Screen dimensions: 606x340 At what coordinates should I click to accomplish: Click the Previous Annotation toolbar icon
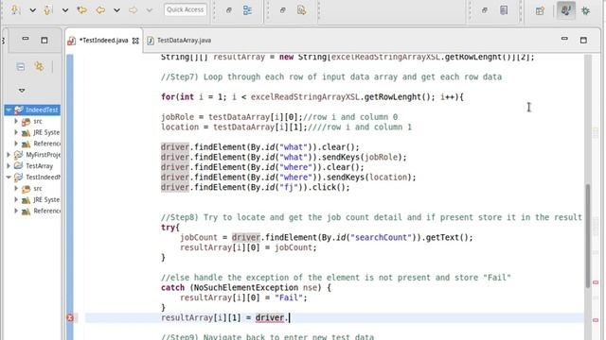pos(47,9)
